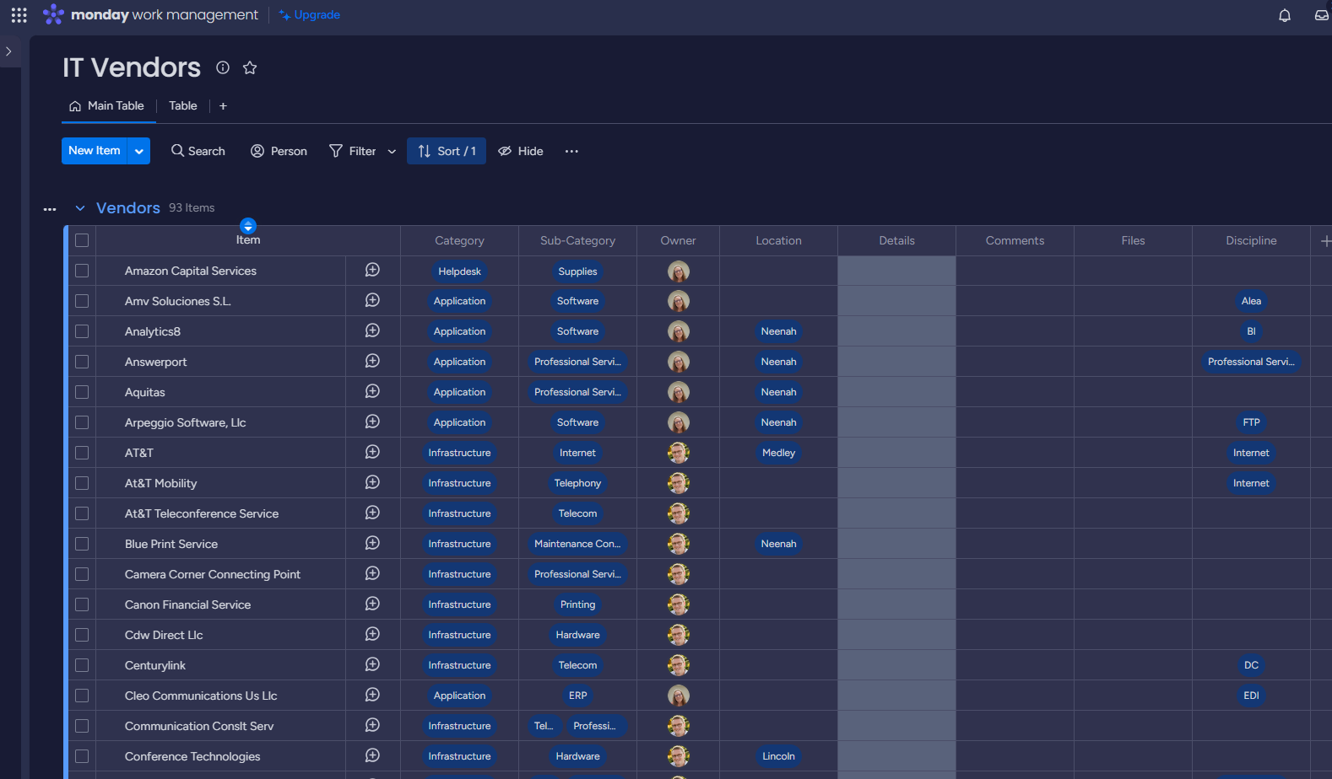Click the Owner column header
1332x779 pixels.
point(678,241)
